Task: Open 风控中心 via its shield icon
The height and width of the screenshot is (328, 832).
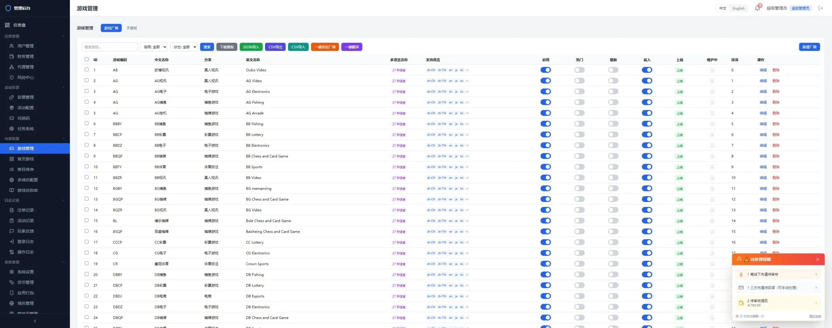Action: pos(12,77)
